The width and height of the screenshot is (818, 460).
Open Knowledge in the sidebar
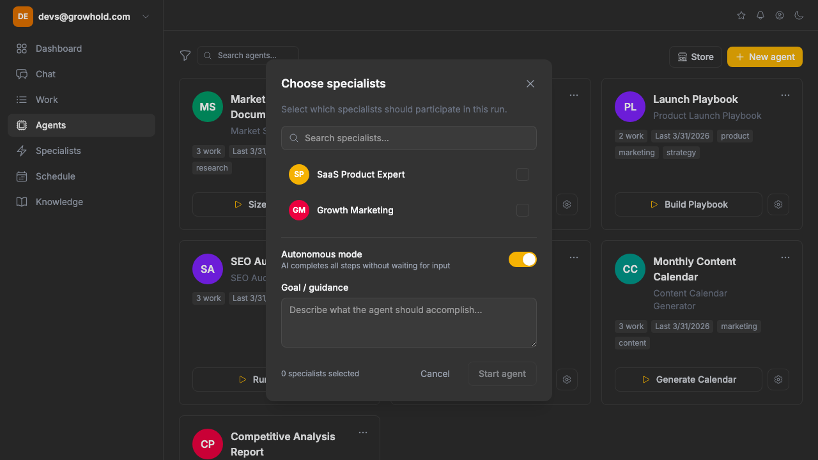coord(59,202)
